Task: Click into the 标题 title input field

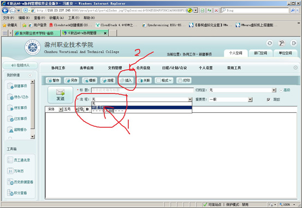Action: pos(143,90)
